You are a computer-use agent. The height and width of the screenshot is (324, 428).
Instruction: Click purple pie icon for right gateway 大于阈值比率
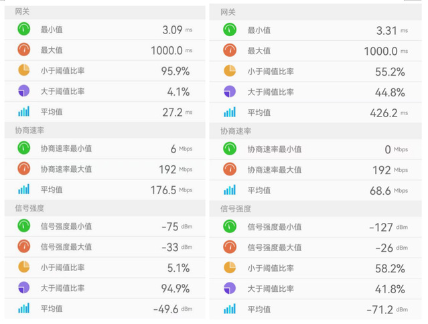tap(230, 92)
